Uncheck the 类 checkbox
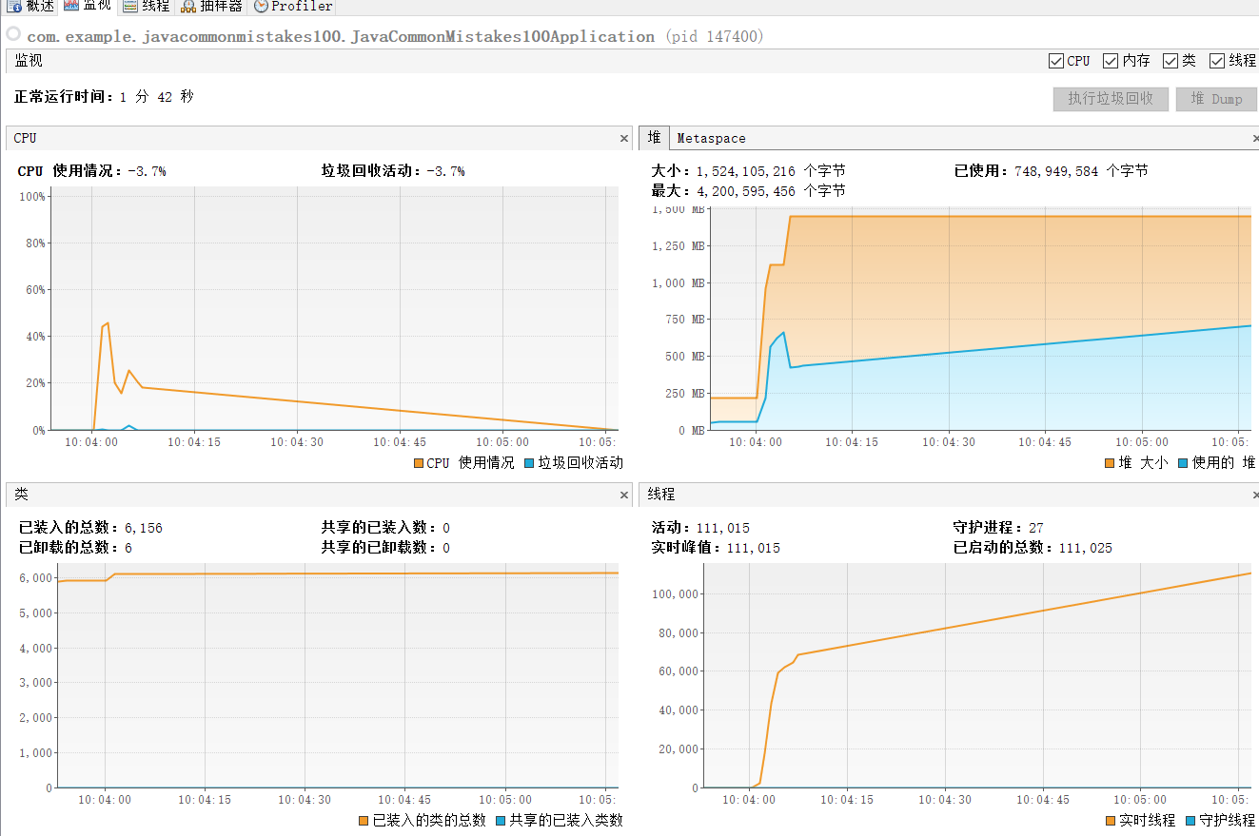 1170,61
